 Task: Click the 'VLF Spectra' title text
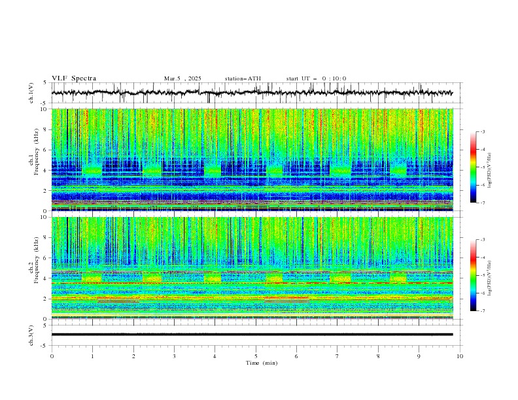coord(74,78)
